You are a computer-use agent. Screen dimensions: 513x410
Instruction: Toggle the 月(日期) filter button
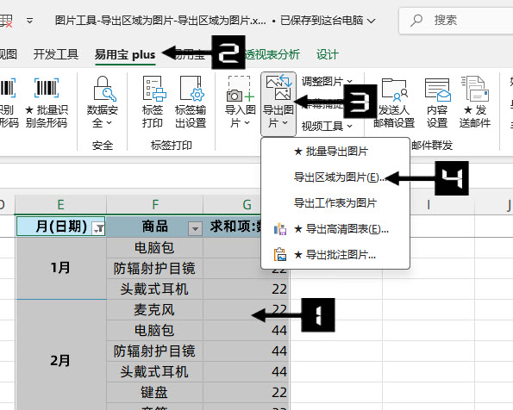(x=98, y=228)
